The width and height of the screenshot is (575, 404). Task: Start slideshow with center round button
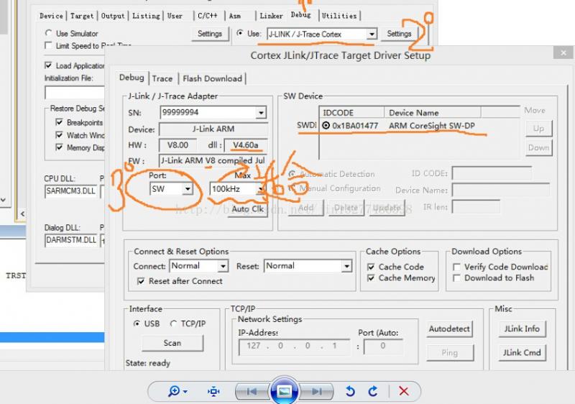click(284, 391)
